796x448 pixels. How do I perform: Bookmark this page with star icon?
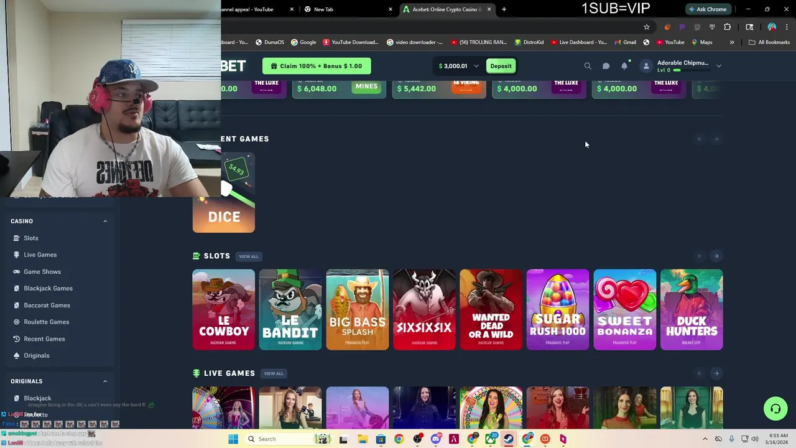647,27
